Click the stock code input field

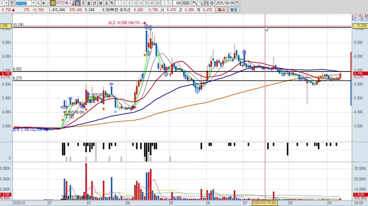pyautogui.click(x=24, y=3)
